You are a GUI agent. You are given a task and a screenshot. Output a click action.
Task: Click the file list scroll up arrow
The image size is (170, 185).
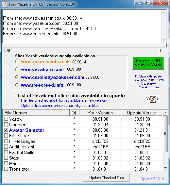click(165, 112)
